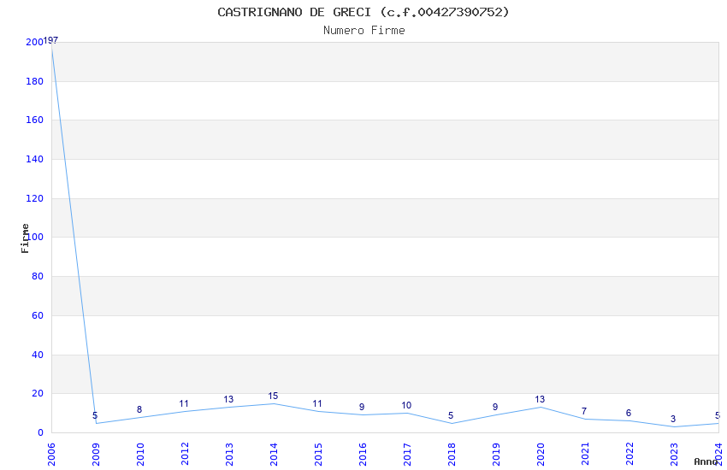This screenshot has height=470, width=727.
Task: Click the x-axis year label 2023
Action: pyautogui.click(x=674, y=454)
